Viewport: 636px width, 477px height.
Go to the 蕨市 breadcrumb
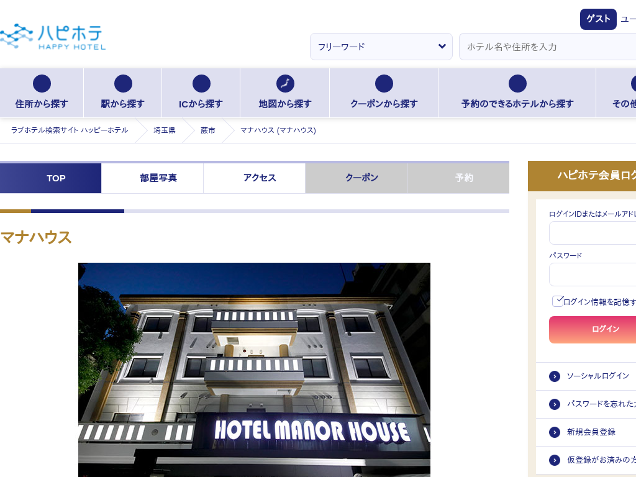[x=207, y=130]
